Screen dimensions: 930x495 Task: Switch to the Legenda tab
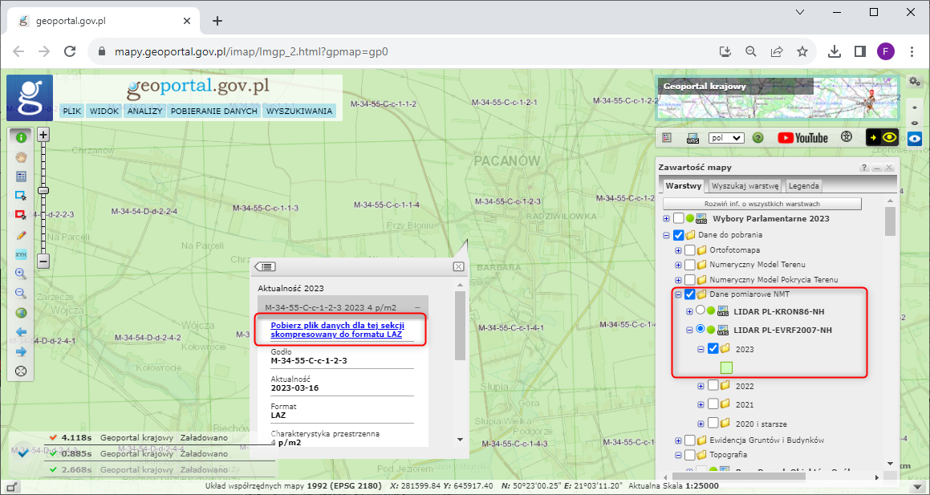click(x=803, y=185)
